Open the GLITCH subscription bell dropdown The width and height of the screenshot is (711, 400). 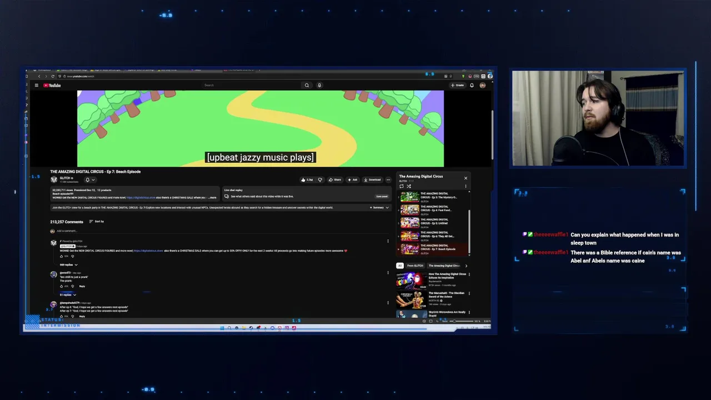click(90, 180)
